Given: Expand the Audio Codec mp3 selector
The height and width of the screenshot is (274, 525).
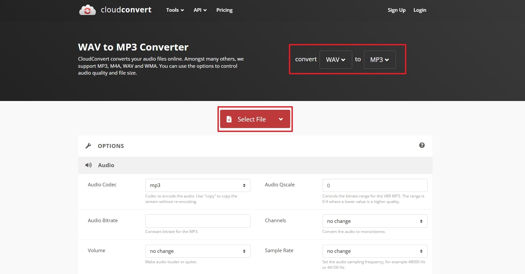Looking at the screenshot, I should tap(198, 185).
